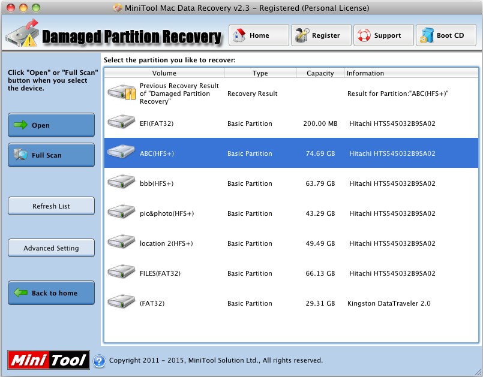Sort by Volume column header
The width and height of the screenshot is (483, 377).
coord(164,73)
